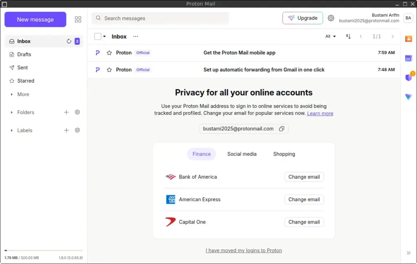Add a new label with plus icon

click(66, 130)
